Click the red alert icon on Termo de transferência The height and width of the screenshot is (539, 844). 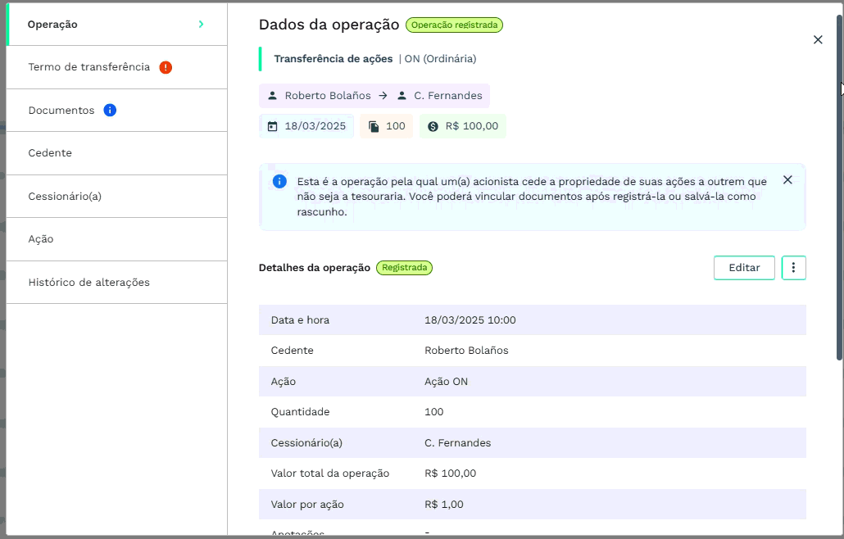point(166,67)
